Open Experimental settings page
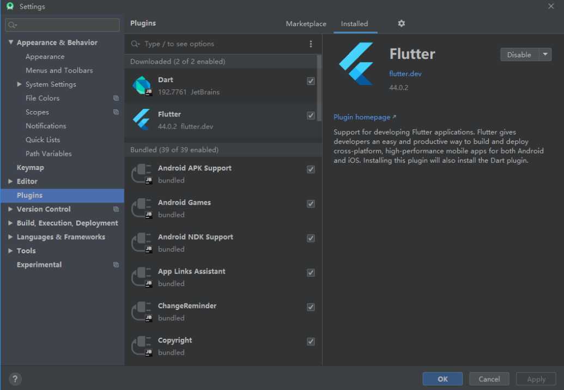 click(x=39, y=265)
